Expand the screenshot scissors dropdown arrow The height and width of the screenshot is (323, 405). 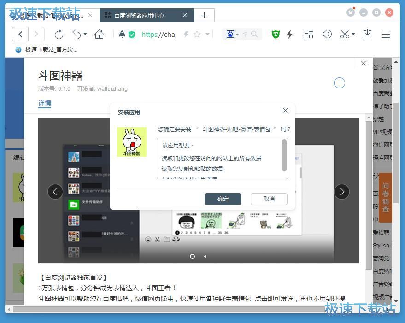tap(353, 34)
